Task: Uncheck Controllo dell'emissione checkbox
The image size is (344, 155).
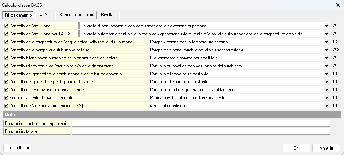Action: [x=6, y=26]
